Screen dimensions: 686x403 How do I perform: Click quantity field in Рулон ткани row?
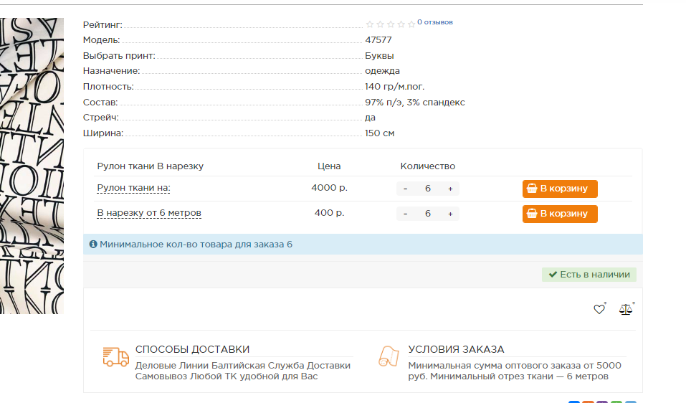[x=428, y=189]
